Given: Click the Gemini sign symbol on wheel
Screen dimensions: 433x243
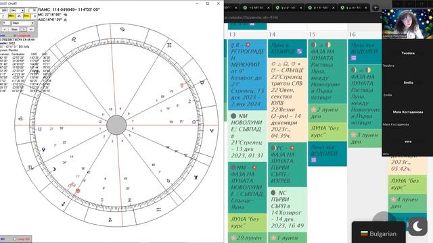Looking at the screenshot, I should pyautogui.click(x=169, y=45).
